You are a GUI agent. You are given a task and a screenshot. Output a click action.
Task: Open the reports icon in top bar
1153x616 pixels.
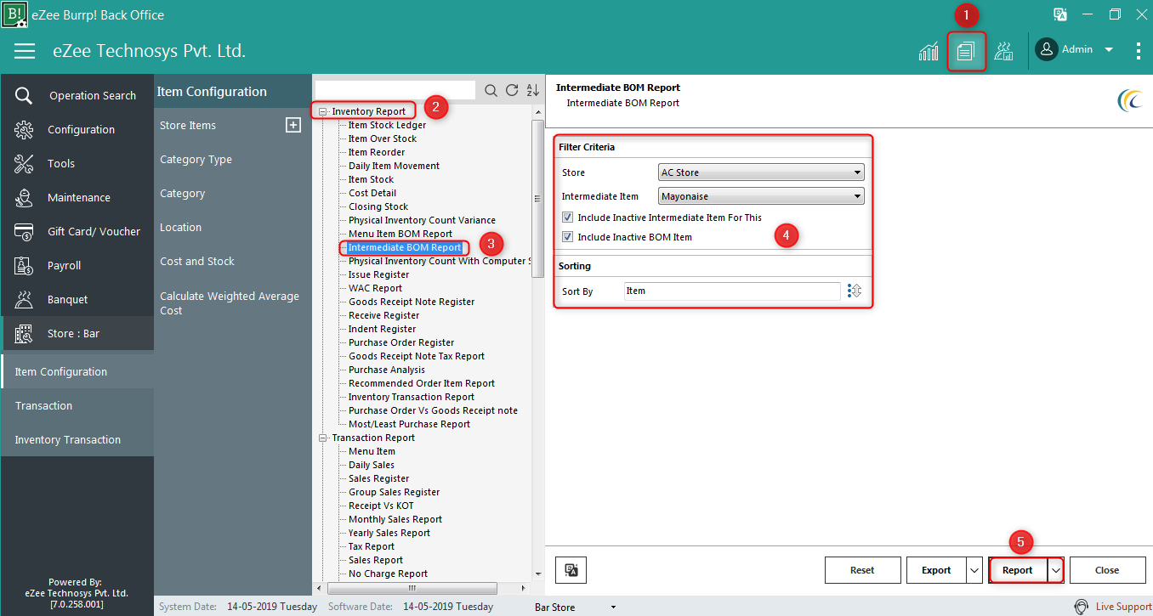pos(965,51)
